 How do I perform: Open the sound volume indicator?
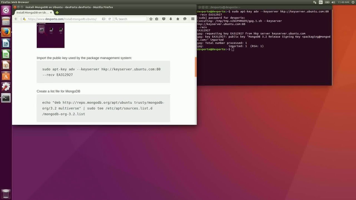click(334, 2)
